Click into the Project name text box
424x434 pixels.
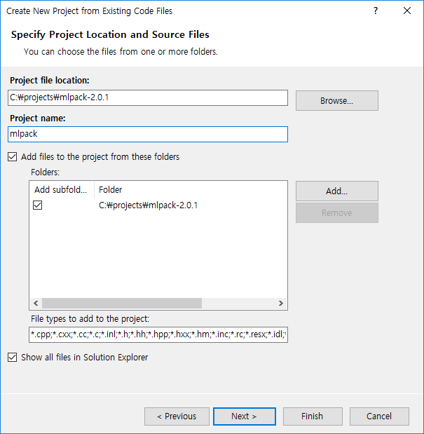(x=148, y=134)
